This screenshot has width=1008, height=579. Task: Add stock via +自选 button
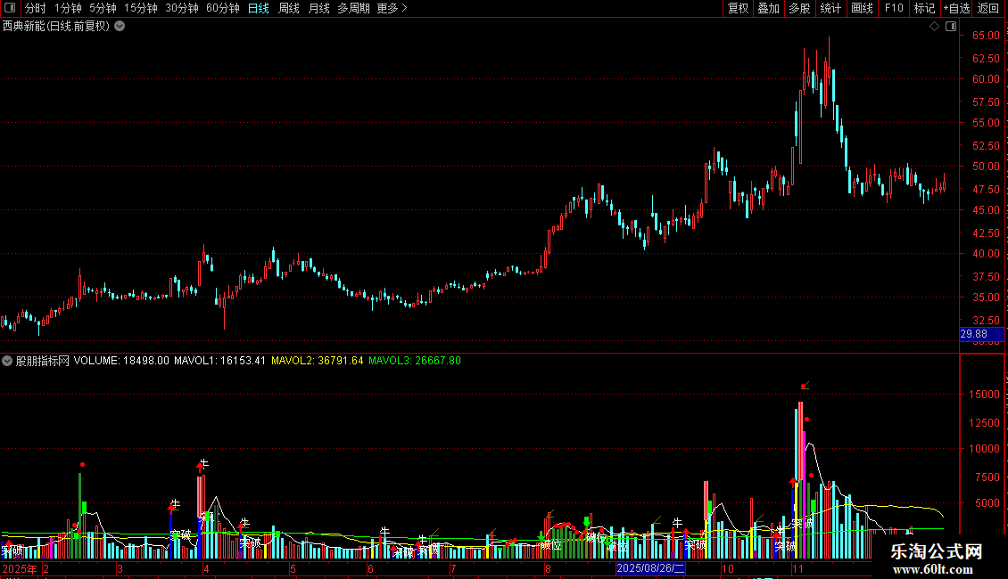(956, 8)
